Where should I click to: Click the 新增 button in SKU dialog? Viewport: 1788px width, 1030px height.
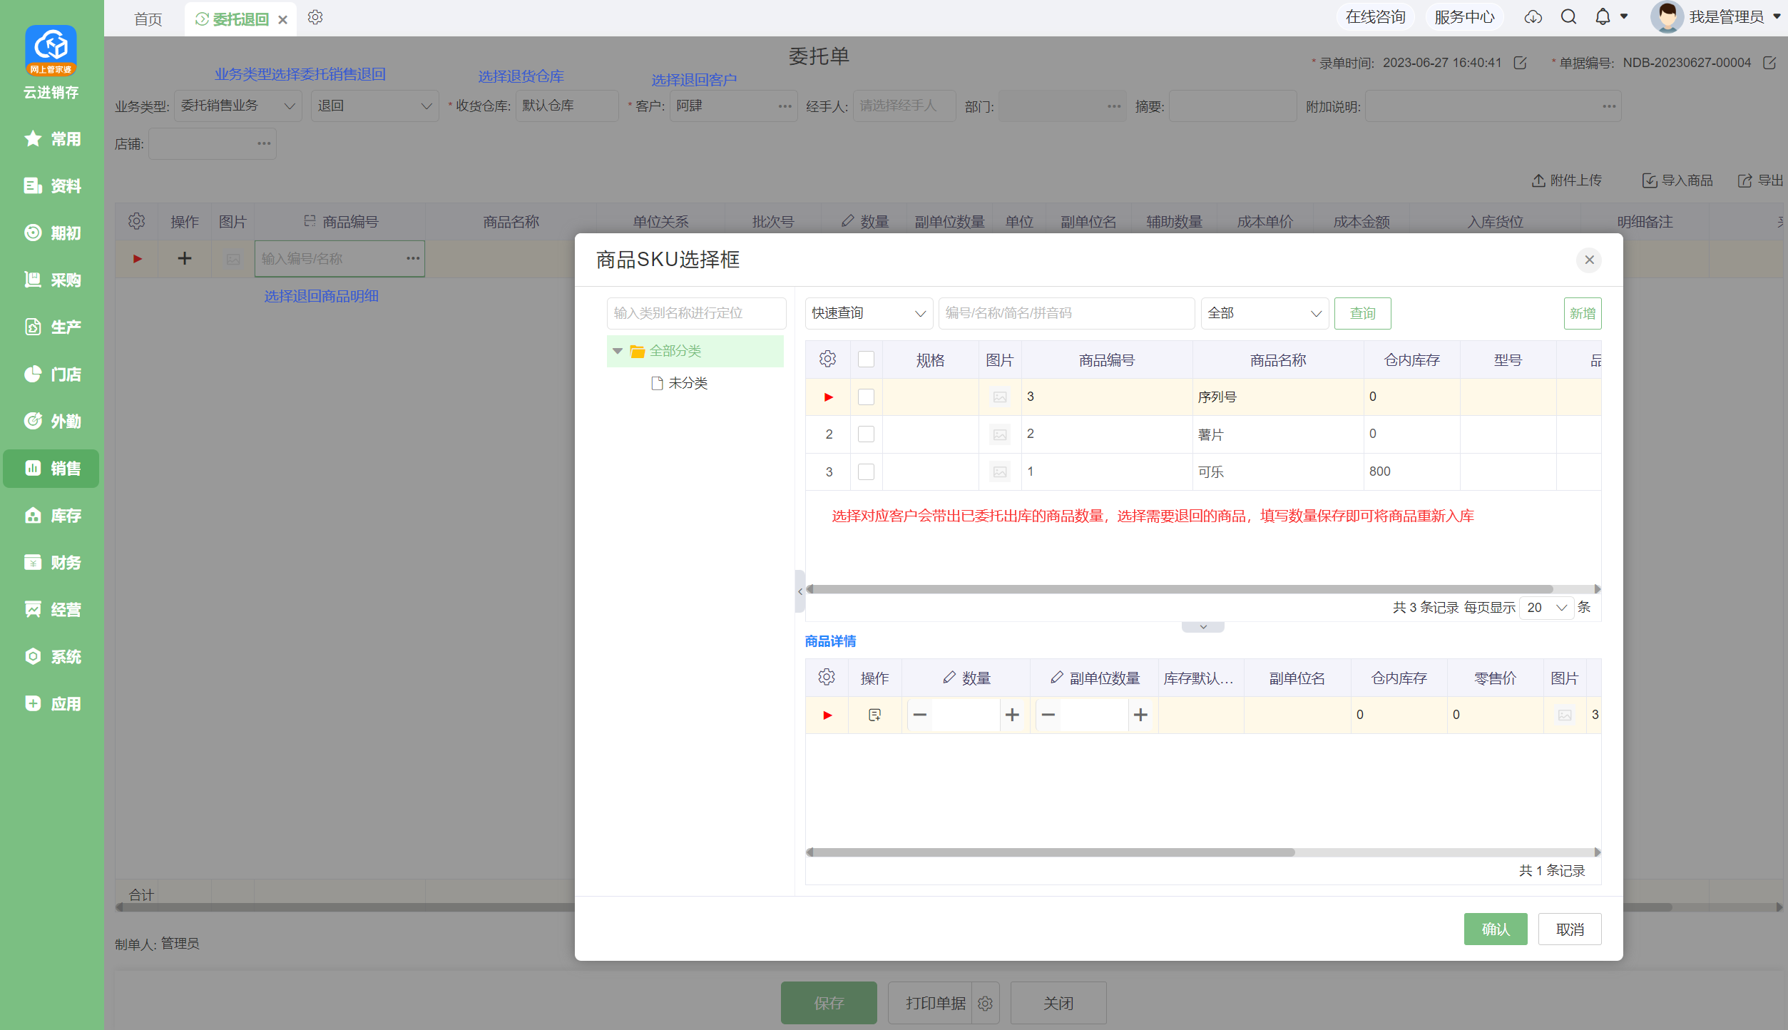1582,314
